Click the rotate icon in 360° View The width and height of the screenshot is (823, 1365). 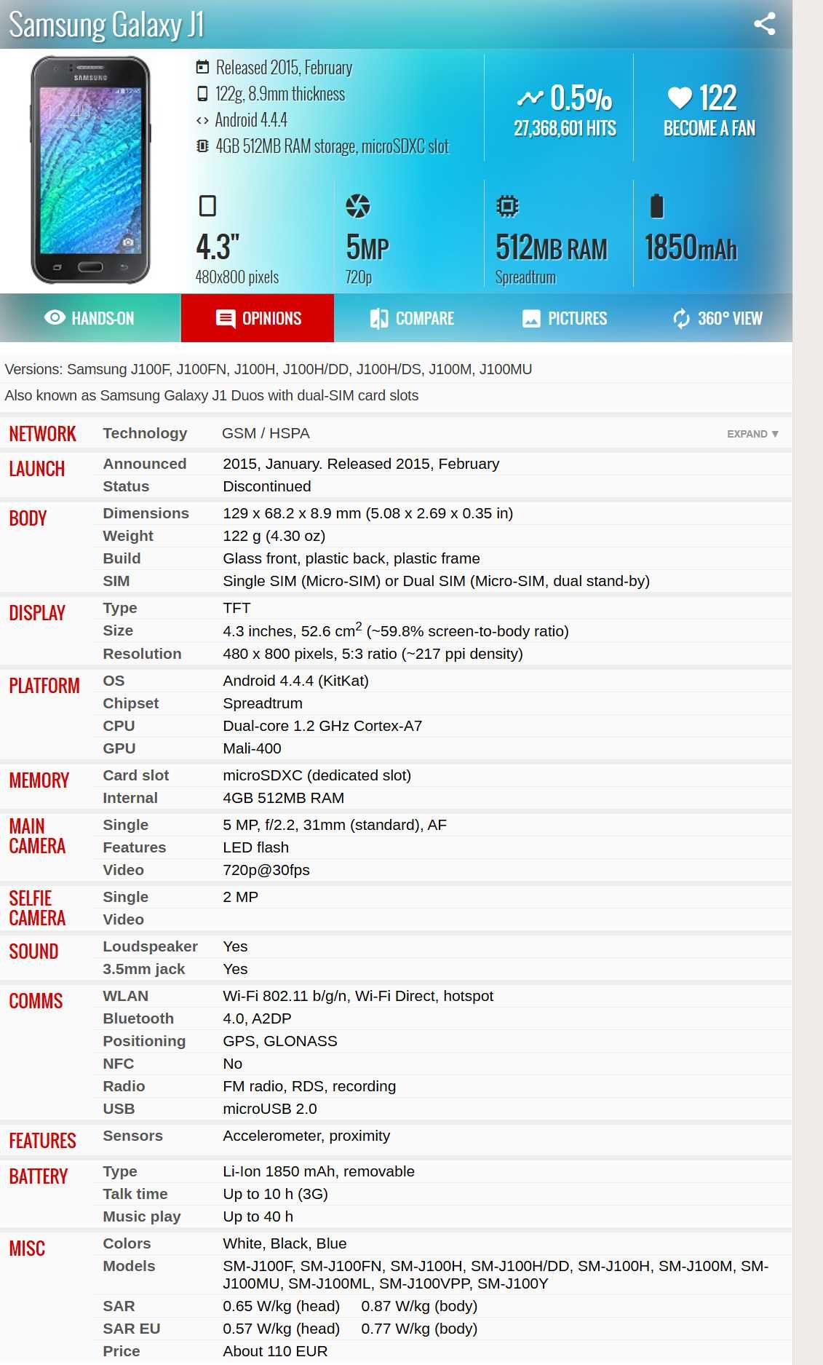point(681,318)
